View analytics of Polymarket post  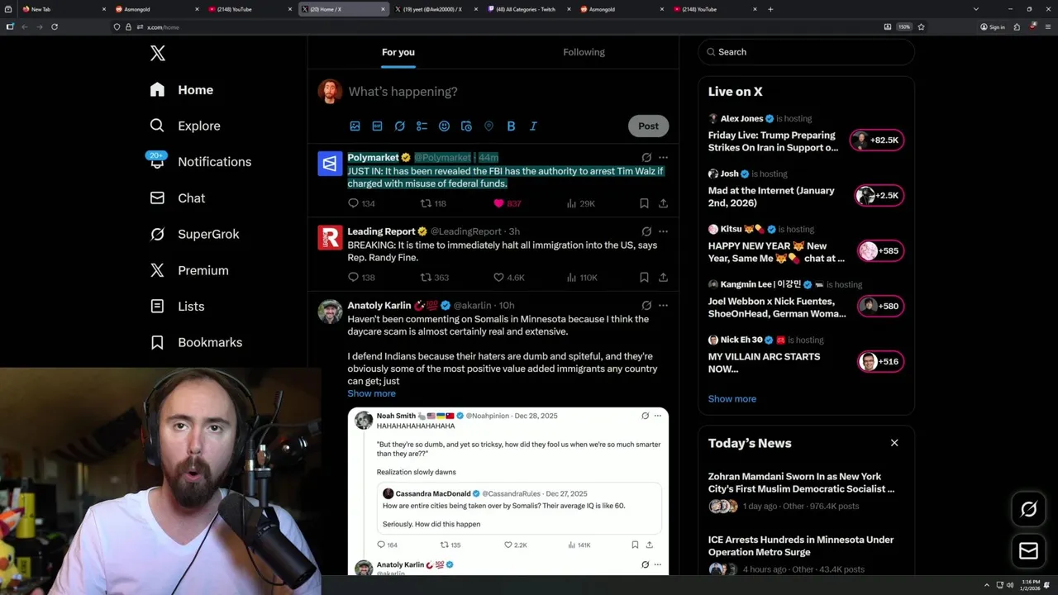pos(580,203)
